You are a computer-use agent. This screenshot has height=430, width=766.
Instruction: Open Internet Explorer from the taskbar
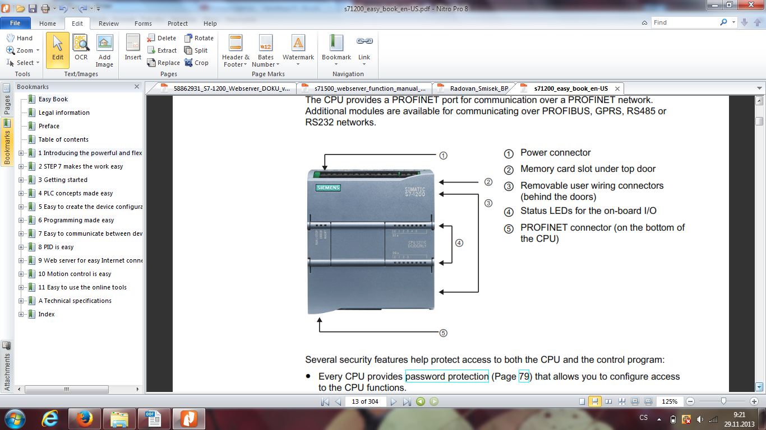[49, 418]
